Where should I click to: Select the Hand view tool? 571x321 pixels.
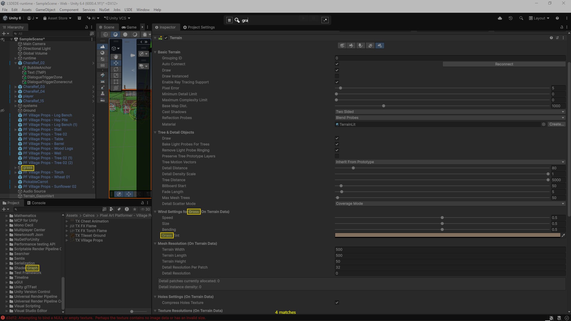click(116, 56)
